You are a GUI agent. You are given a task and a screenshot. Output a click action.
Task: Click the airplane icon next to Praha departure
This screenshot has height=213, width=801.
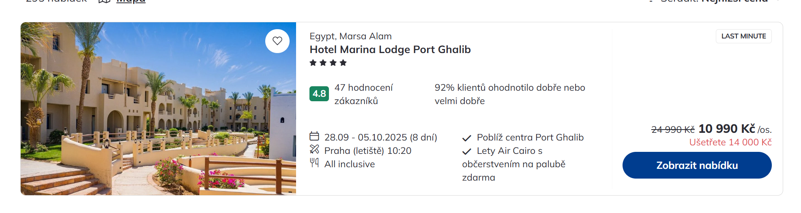[x=314, y=149]
